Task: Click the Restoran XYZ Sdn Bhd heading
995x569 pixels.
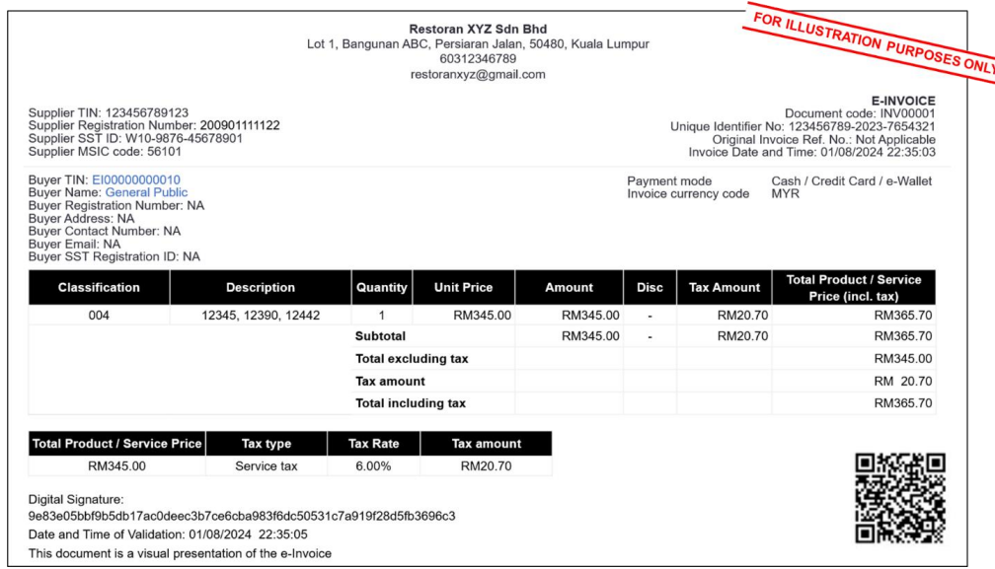Action: point(478,30)
